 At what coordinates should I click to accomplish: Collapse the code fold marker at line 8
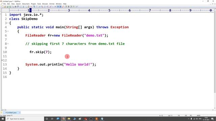8,44
